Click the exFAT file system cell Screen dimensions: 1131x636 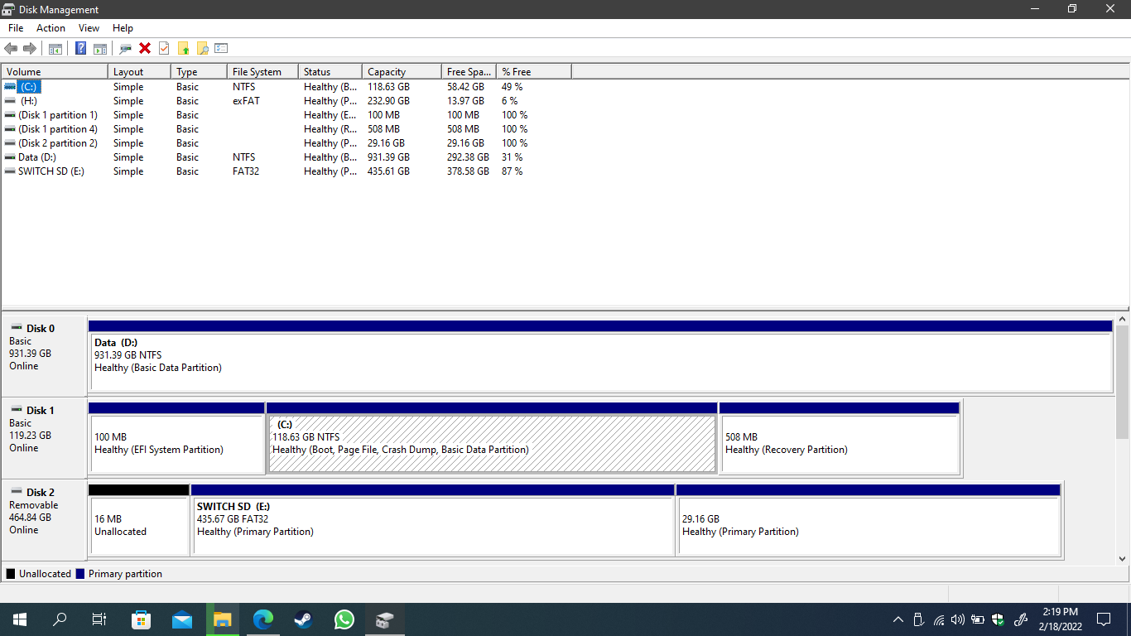point(246,100)
